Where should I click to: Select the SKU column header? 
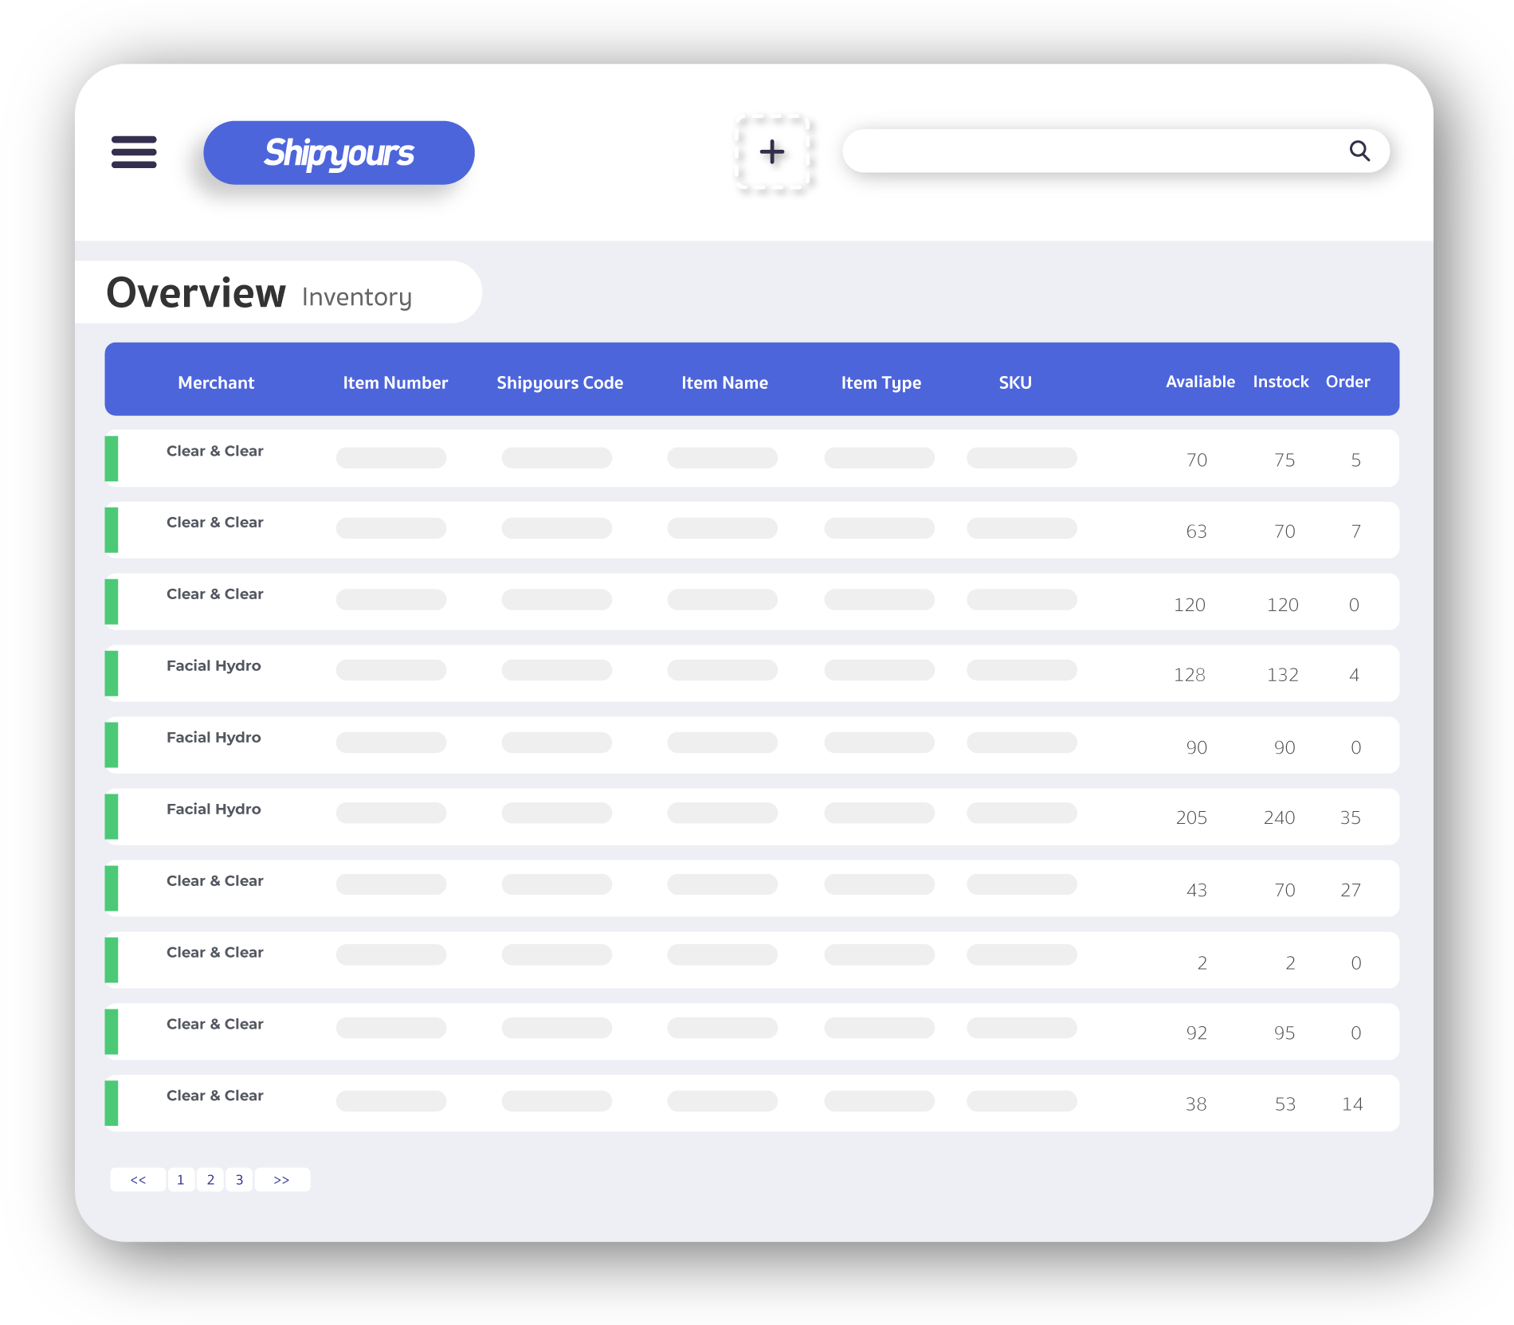coord(1015,382)
